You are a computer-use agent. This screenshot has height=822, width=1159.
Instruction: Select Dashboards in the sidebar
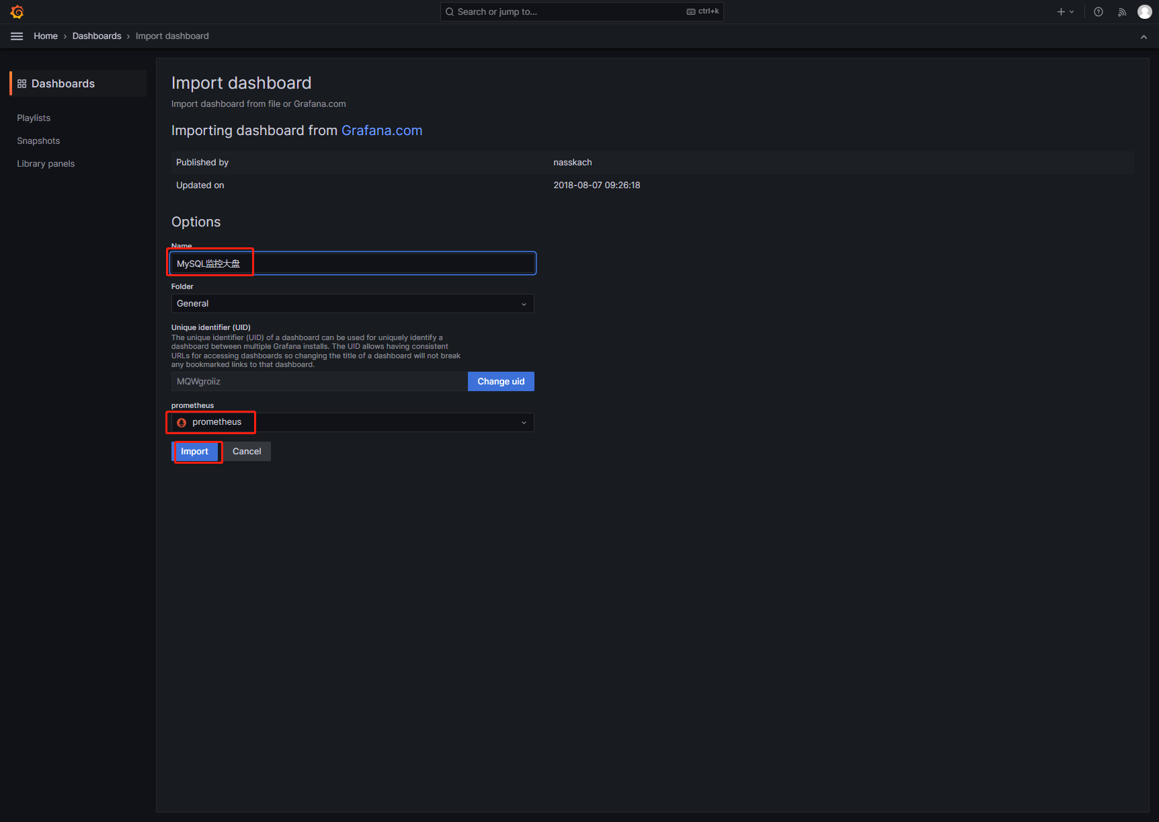click(x=78, y=83)
